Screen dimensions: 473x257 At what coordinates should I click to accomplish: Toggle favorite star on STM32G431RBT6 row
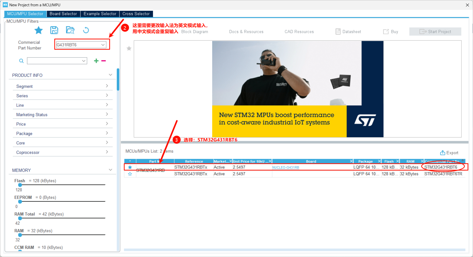click(x=130, y=167)
